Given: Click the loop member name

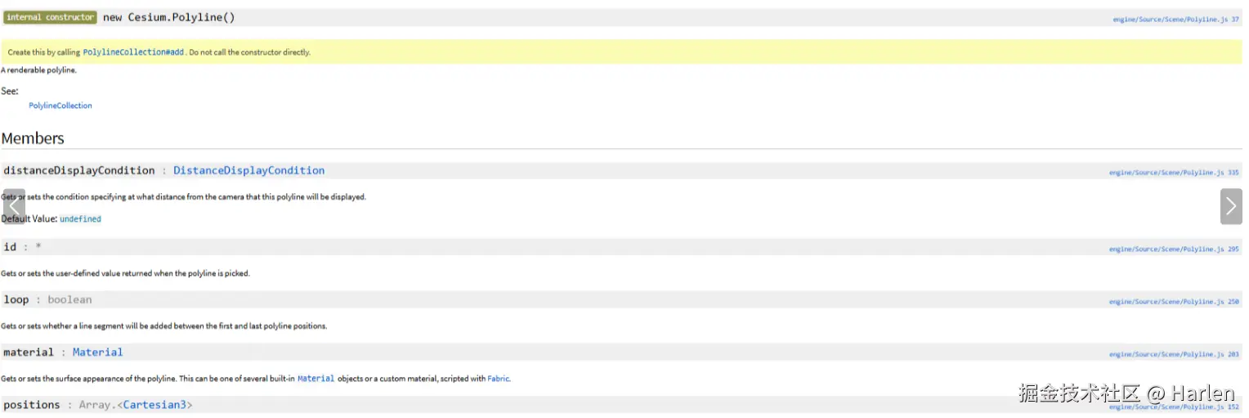Looking at the screenshot, I should click(x=16, y=300).
